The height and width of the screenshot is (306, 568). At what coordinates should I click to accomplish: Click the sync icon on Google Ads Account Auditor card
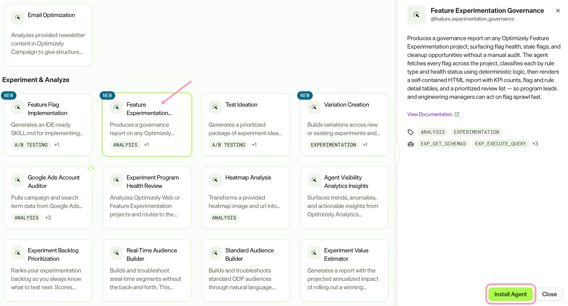pos(91,168)
